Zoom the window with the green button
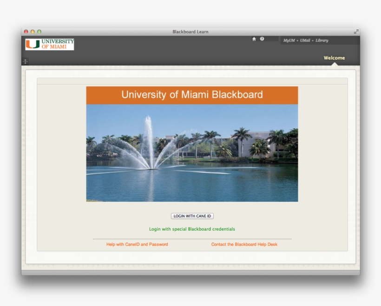Screen dimensions: 381x306 click(39, 32)
